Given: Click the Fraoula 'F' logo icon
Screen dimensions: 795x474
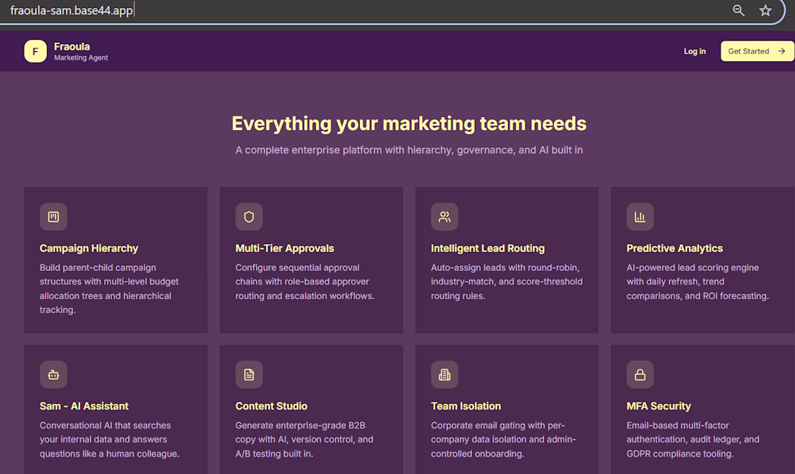Looking at the screenshot, I should 35,51.
